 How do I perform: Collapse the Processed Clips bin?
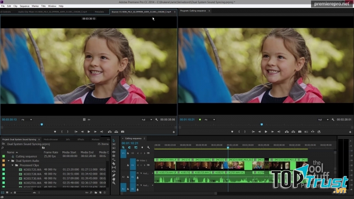(x=13, y=165)
